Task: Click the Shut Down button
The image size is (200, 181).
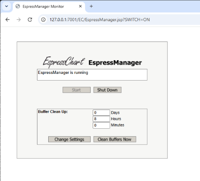Action: tap(107, 90)
